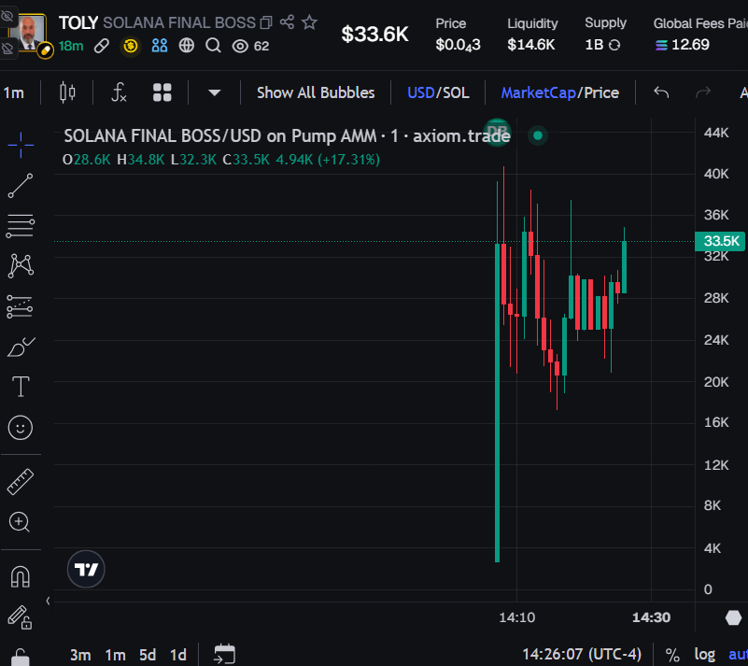
Task: Select the Text annotation tool
Action: (x=21, y=387)
